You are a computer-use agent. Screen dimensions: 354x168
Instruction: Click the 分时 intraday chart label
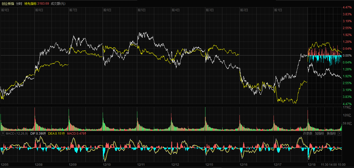point(19,4)
